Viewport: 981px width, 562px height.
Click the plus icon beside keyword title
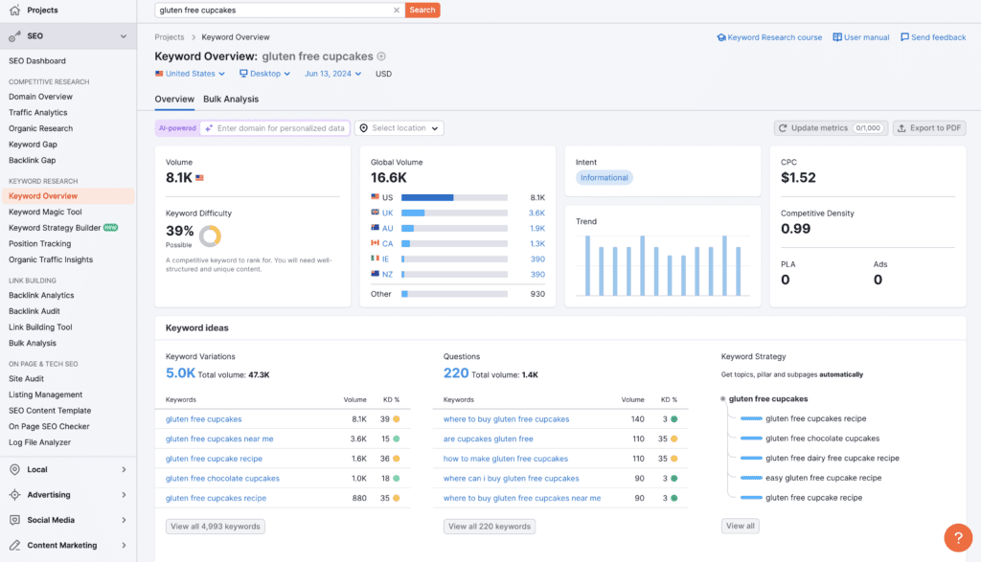tap(381, 56)
